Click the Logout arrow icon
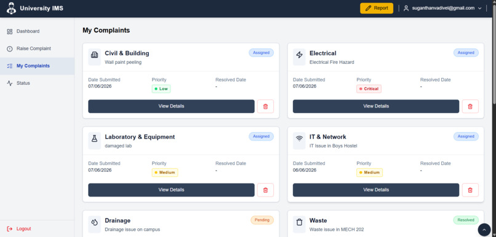Image resolution: width=496 pixels, height=237 pixels. click(10, 229)
